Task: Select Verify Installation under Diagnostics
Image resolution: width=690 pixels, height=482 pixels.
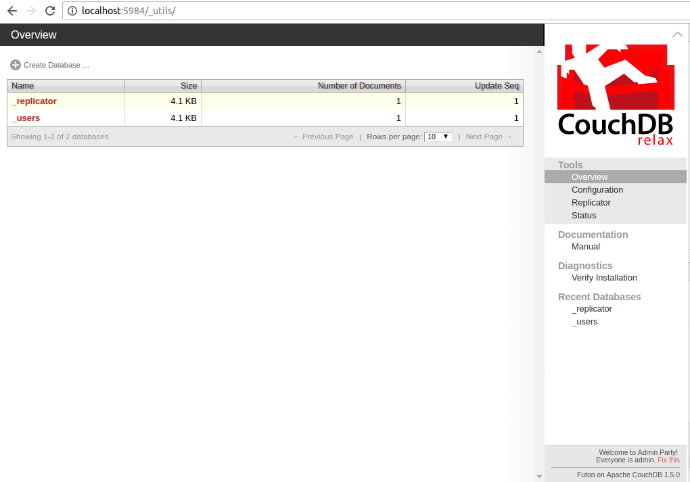Action: coord(604,278)
